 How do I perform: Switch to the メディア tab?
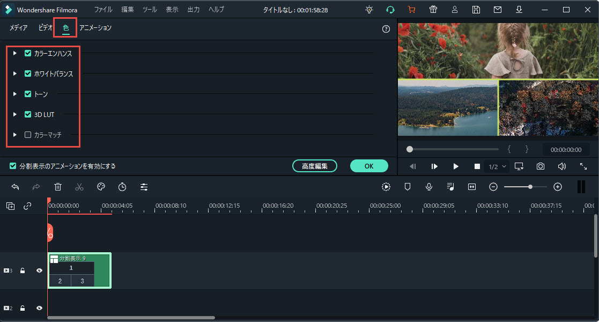(18, 27)
